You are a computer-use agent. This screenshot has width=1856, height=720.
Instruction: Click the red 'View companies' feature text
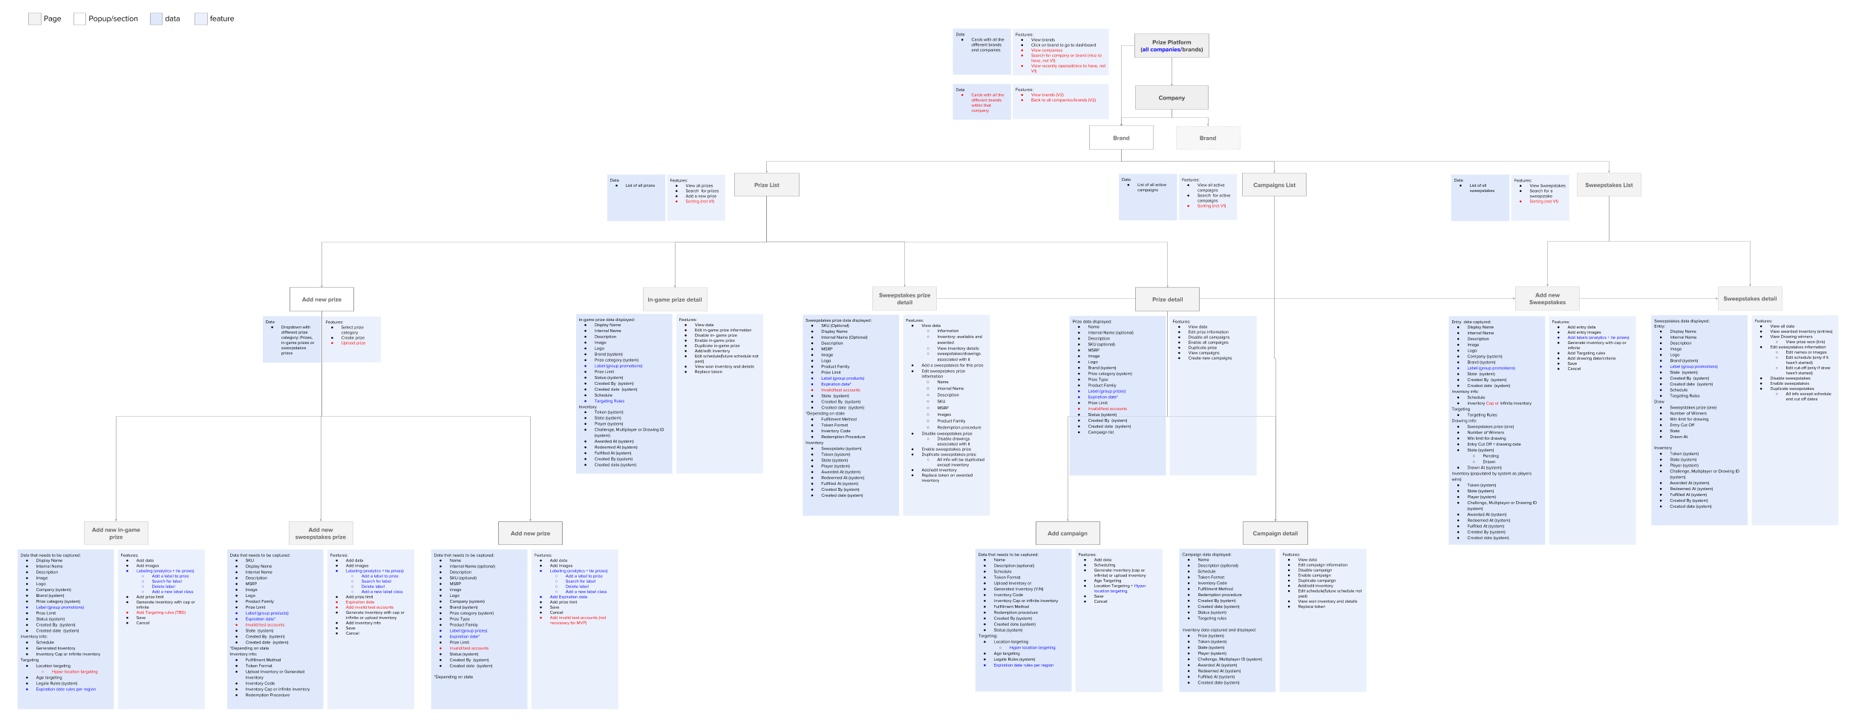tap(1047, 50)
